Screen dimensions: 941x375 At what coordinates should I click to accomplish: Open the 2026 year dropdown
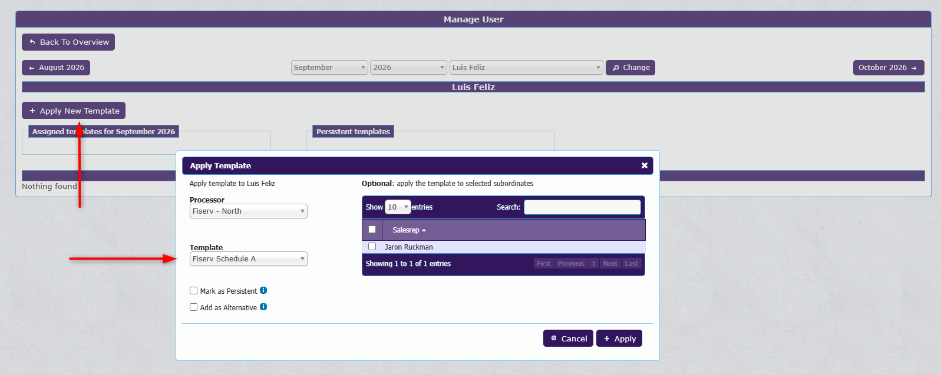pos(408,68)
